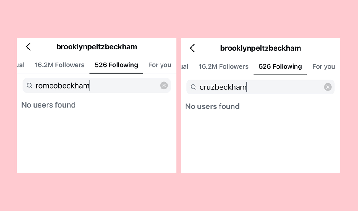The image size is (358, 211).
Task: Open the For you tab on right panel
Action: (324, 66)
